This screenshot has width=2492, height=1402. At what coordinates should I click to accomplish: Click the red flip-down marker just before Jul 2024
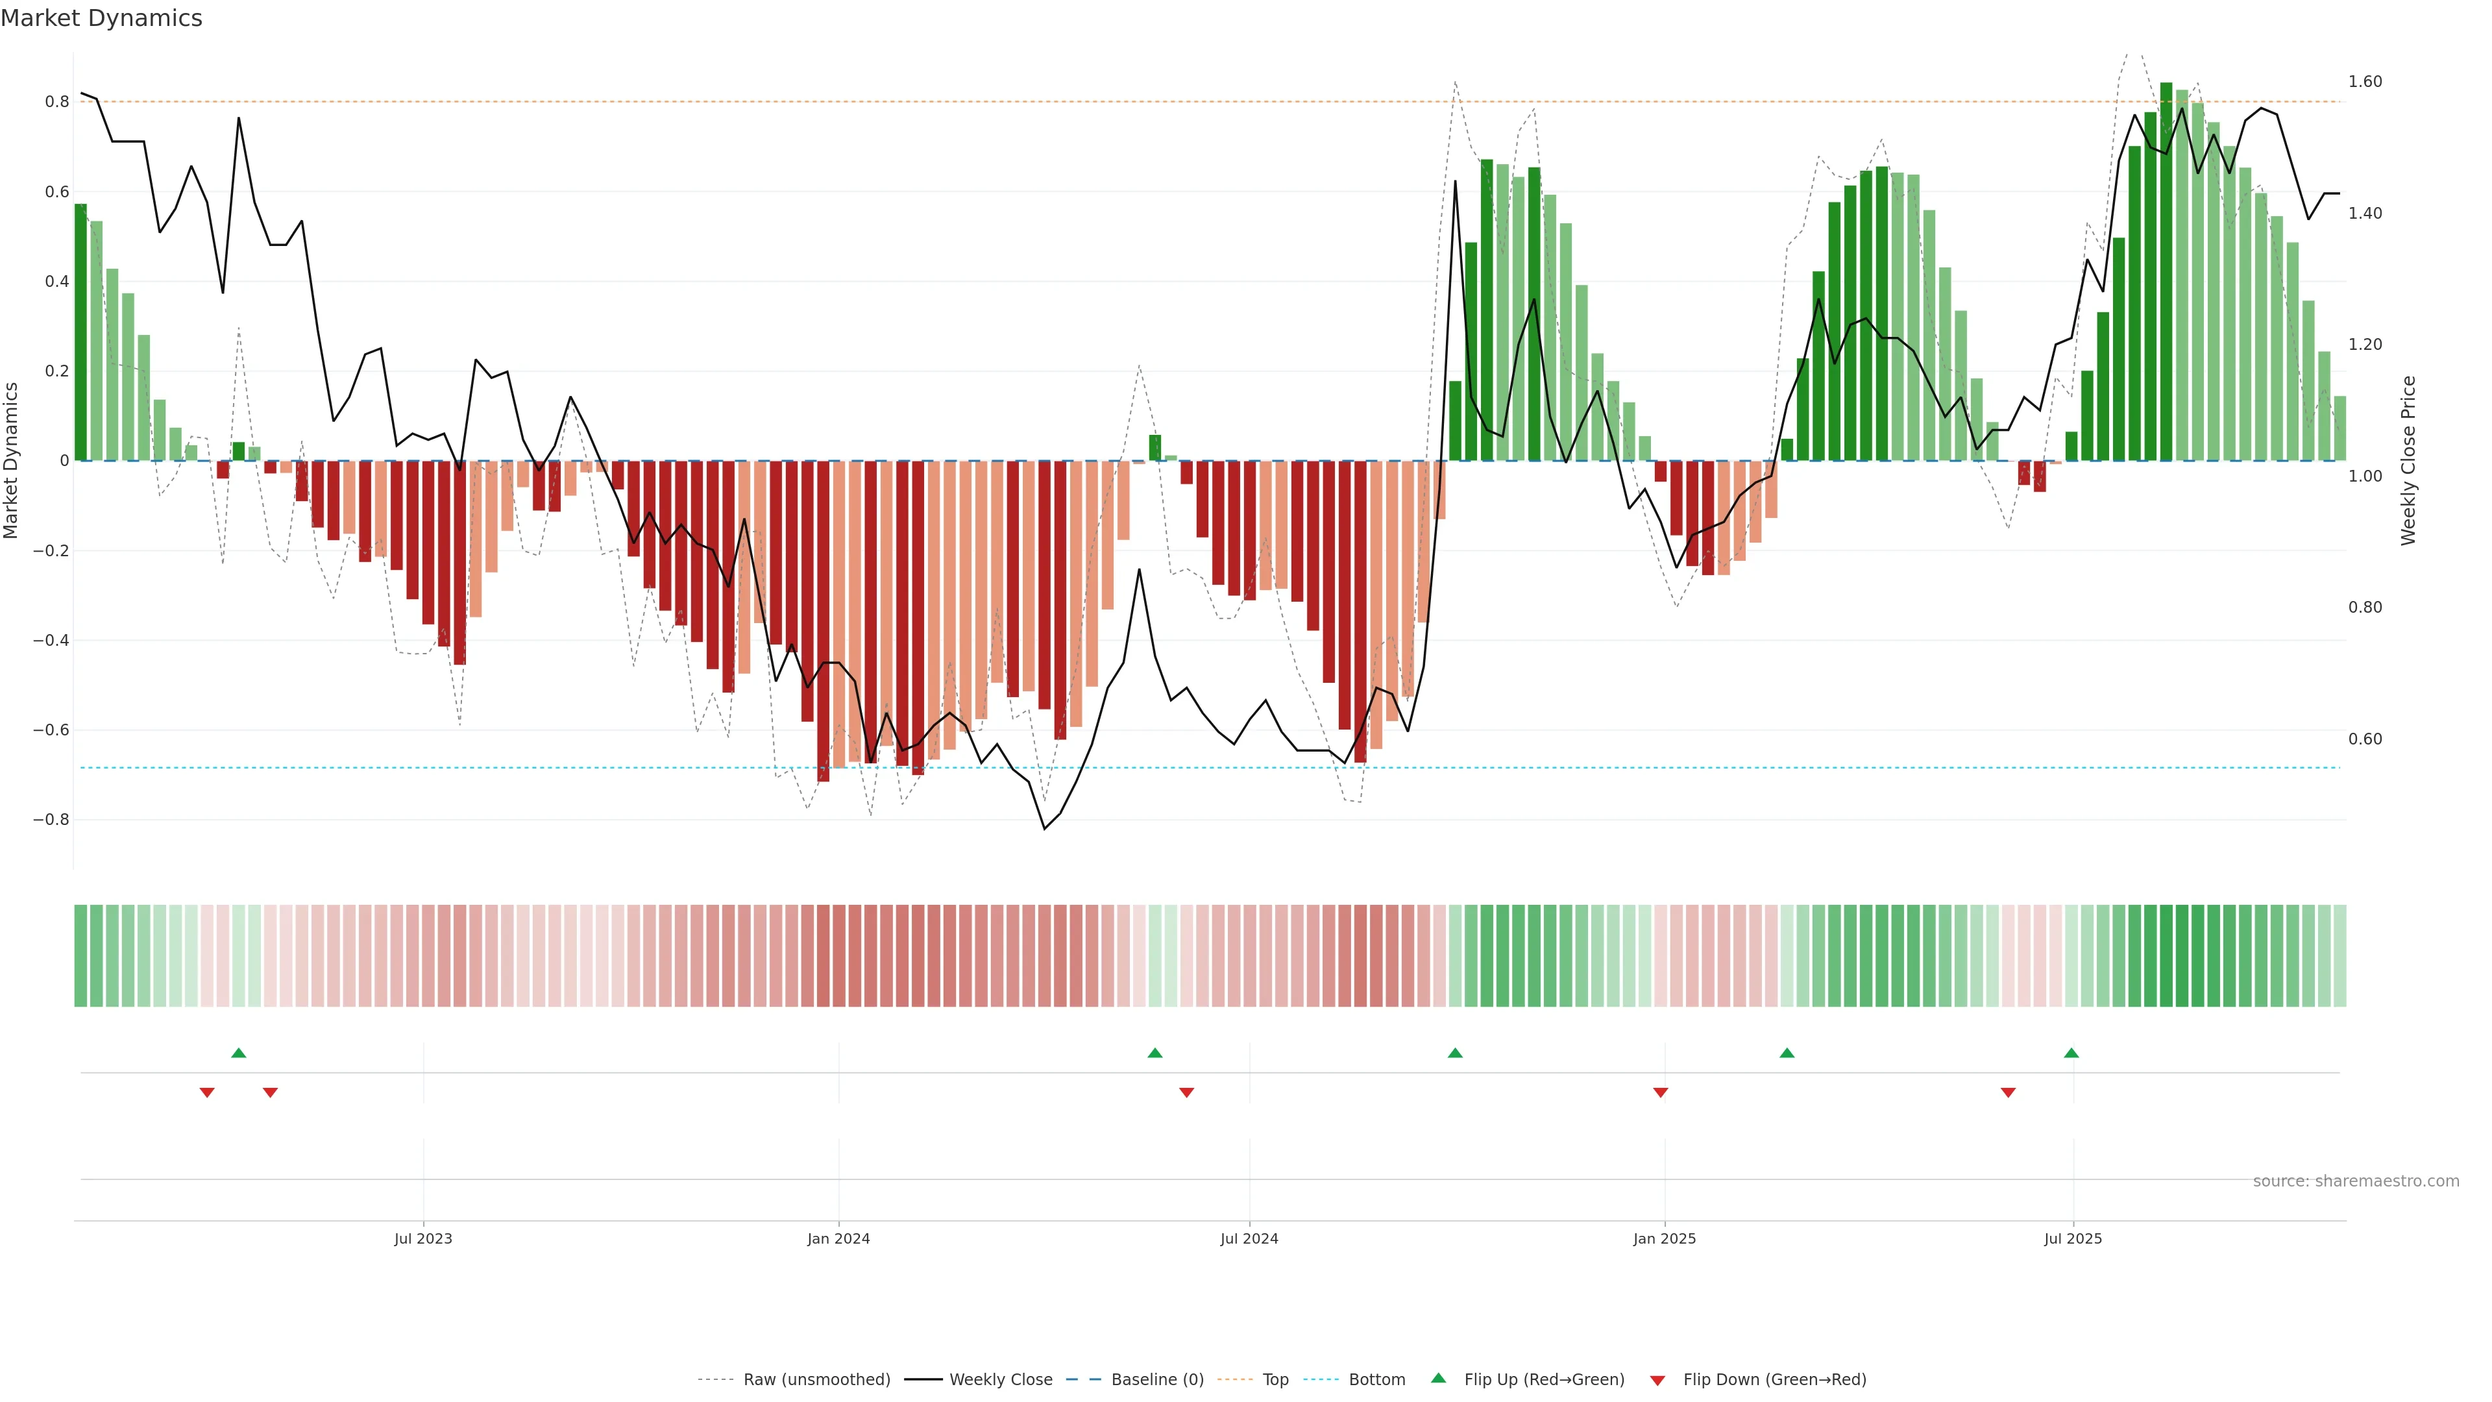click(1186, 1092)
